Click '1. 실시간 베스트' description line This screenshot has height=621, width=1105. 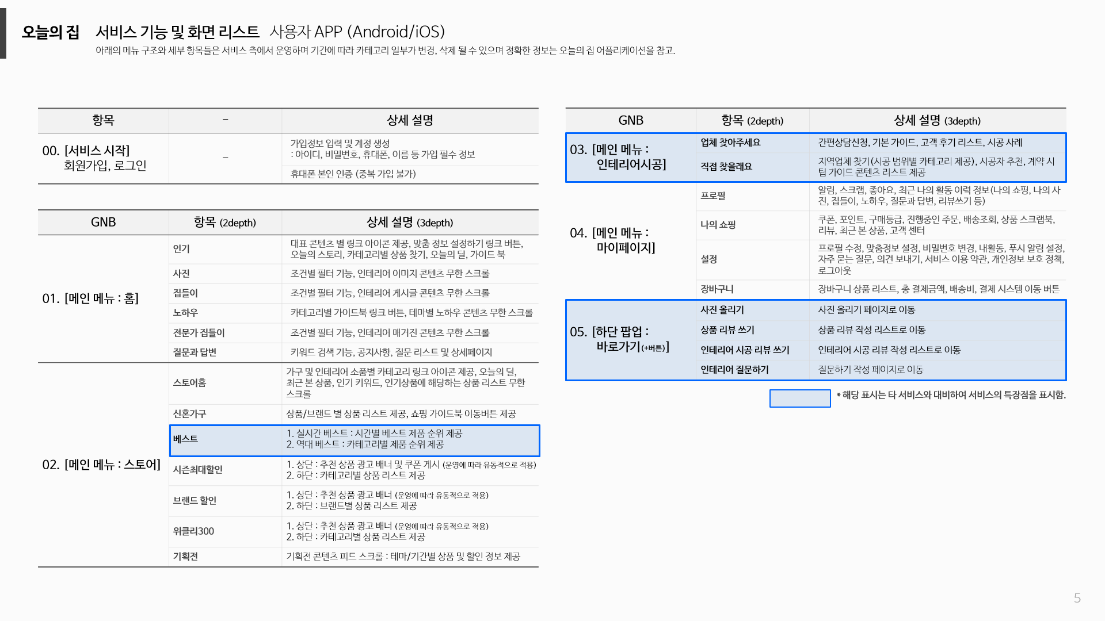[374, 433]
